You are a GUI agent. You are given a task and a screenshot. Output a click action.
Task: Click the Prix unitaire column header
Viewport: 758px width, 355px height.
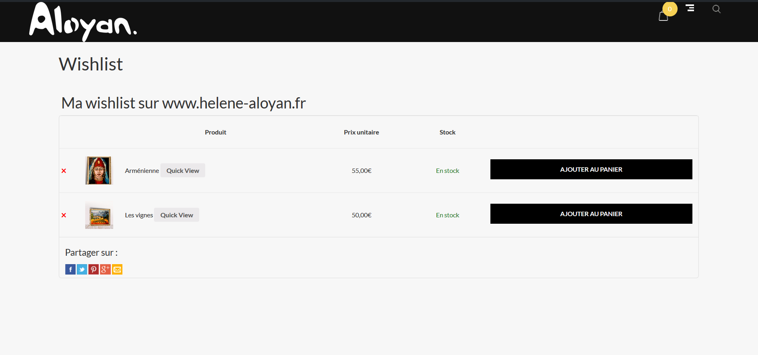pyautogui.click(x=362, y=132)
